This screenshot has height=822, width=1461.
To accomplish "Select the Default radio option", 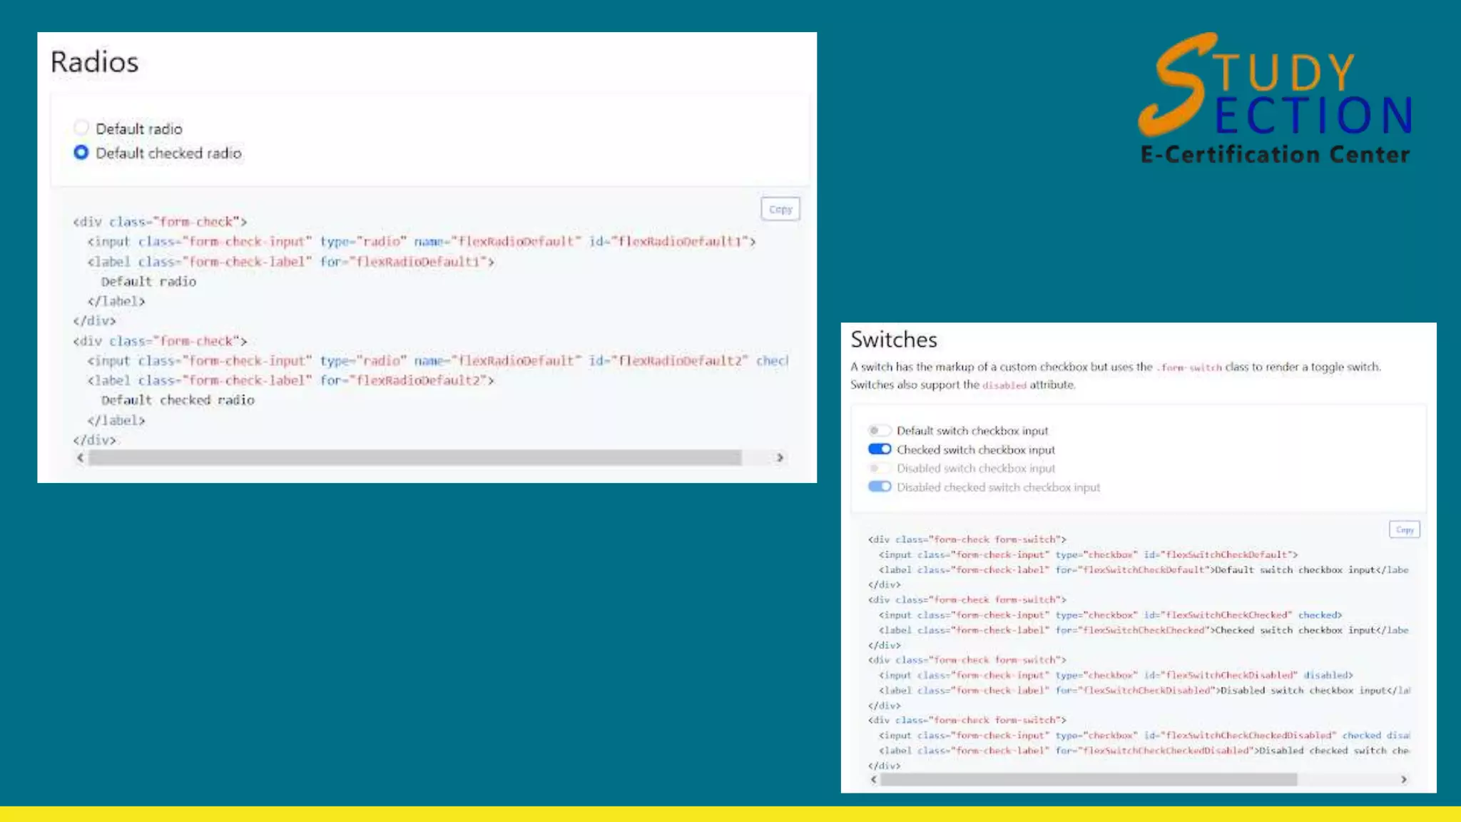I will (x=81, y=128).
